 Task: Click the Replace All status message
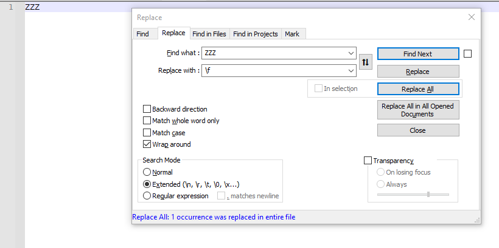click(214, 217)
